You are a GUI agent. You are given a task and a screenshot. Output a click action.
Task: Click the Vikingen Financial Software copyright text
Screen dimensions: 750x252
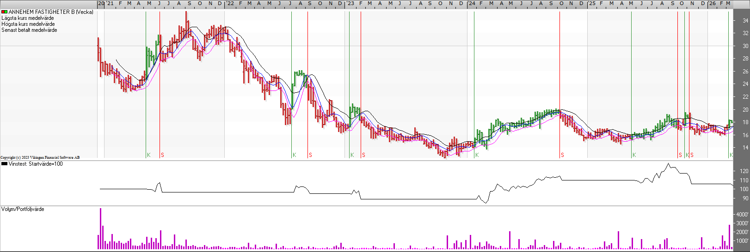point(40,158)
